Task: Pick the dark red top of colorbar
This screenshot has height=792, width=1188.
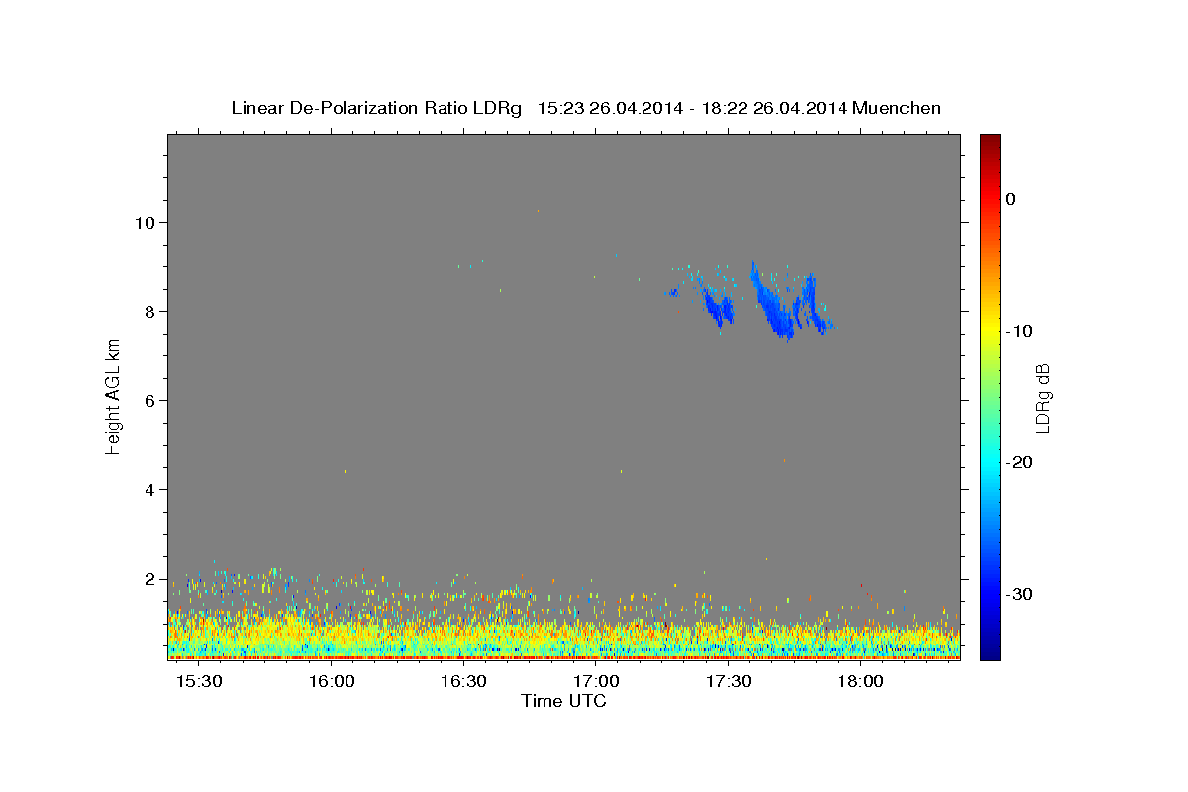Action: click(x=990, y=141)
